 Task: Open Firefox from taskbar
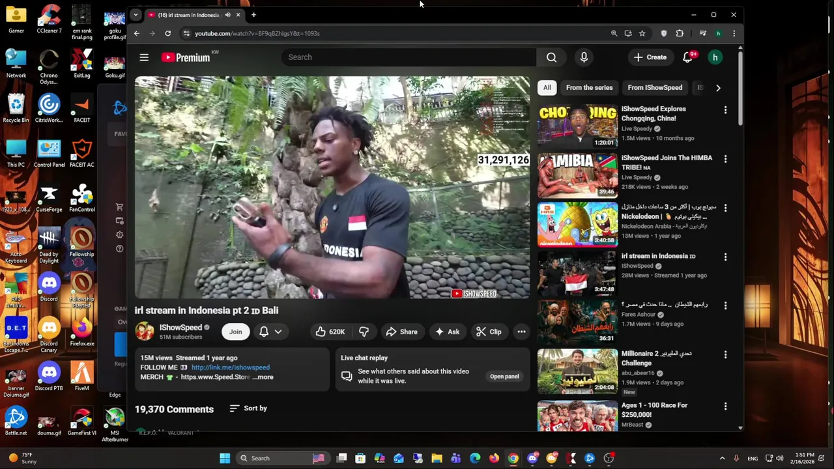click(494, 458)
